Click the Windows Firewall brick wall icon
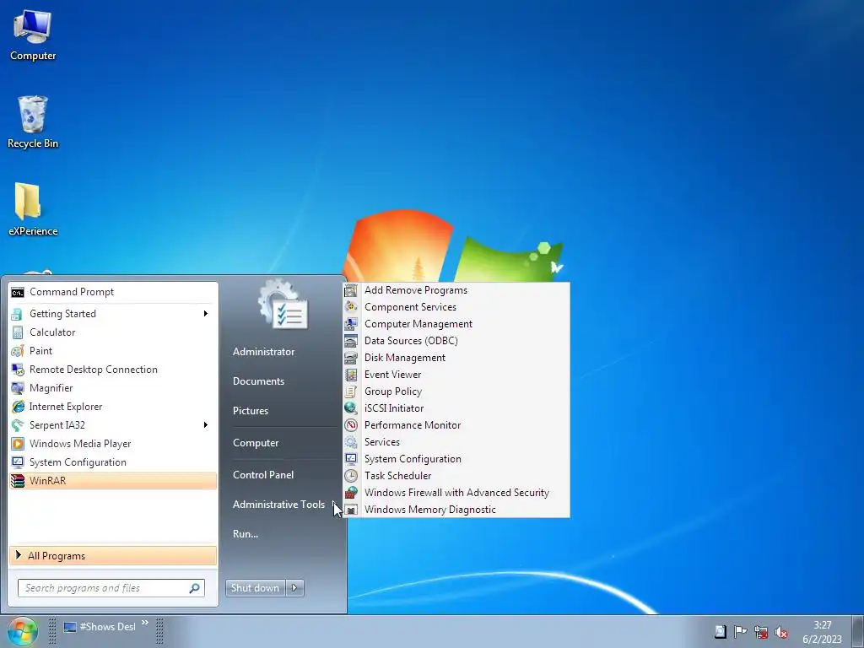The image size is (864, 648). pyautogui.click(x=351, y=493)
